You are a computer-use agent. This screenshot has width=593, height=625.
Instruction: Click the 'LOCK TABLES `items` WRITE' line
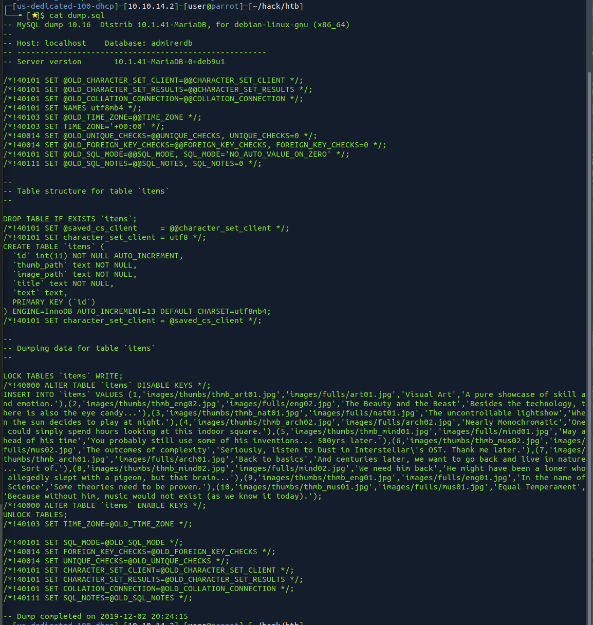(63, 376)
